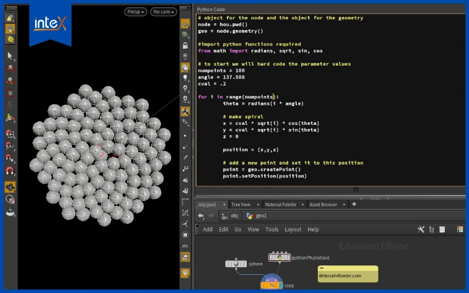Add a new pane tab with plus
The height and width of the screenshot is (293, 469).
[x=354, y=204]
